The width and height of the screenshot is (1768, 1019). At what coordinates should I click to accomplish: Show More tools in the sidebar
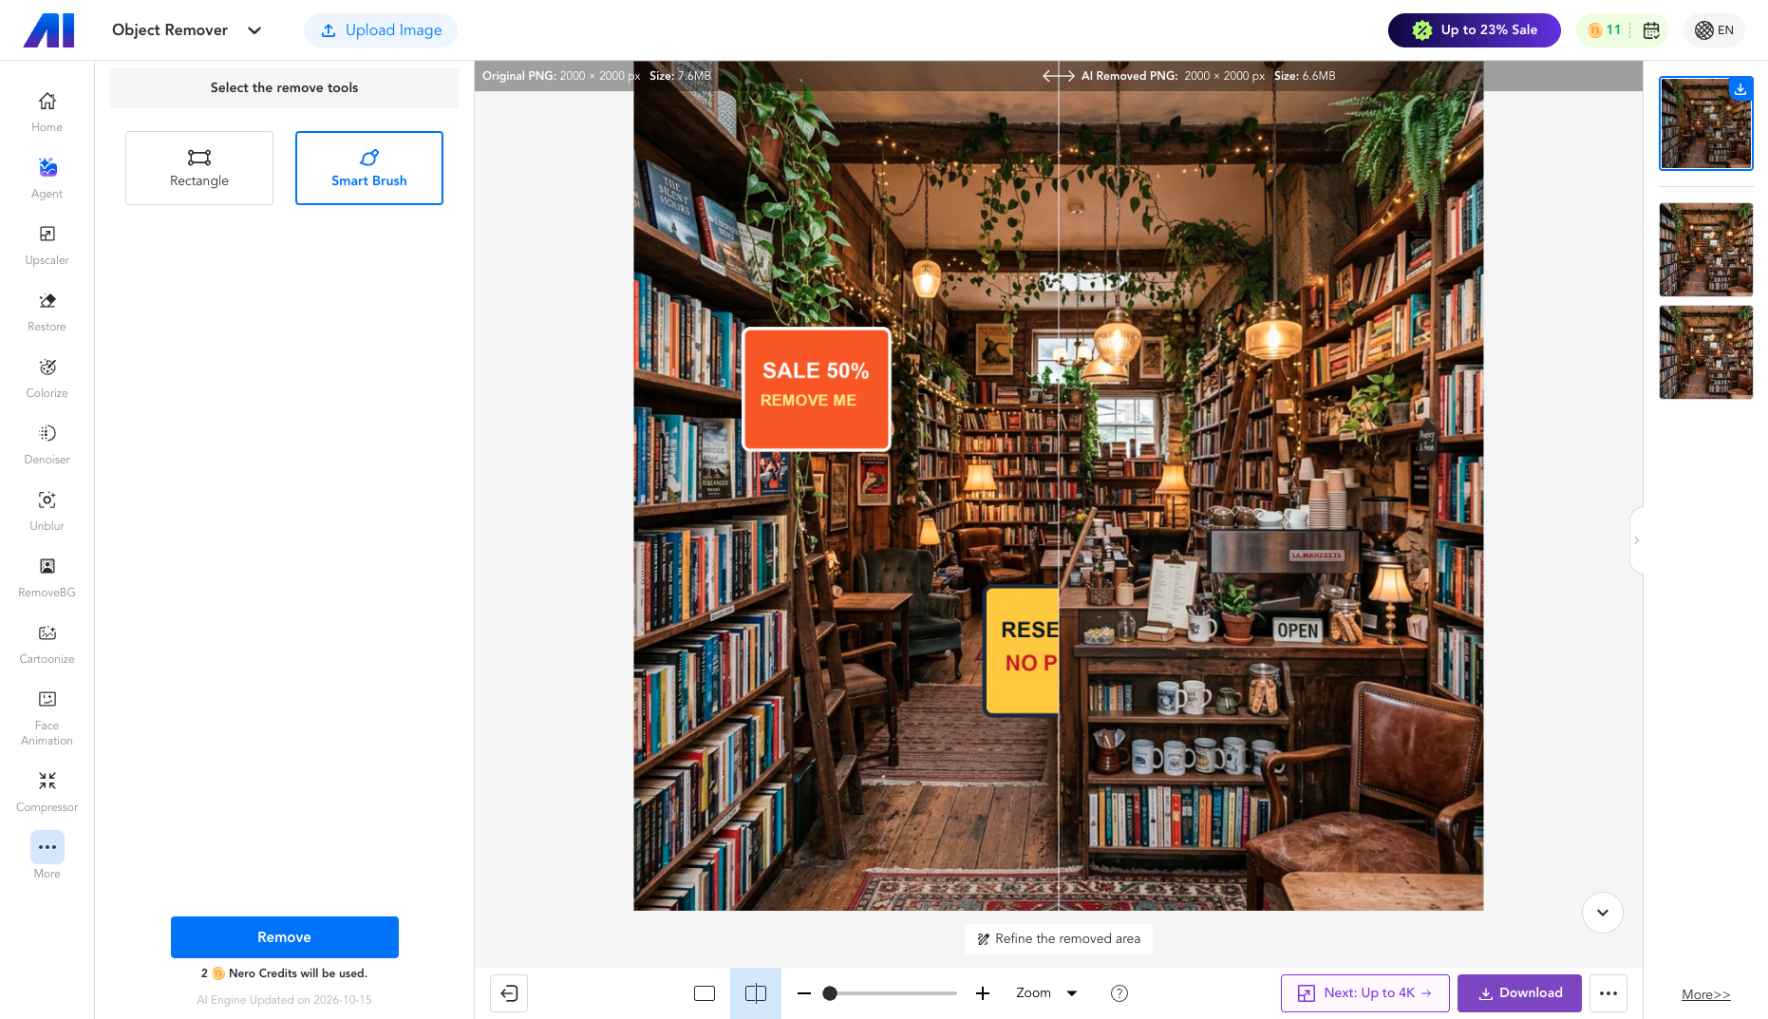(47, 855)
